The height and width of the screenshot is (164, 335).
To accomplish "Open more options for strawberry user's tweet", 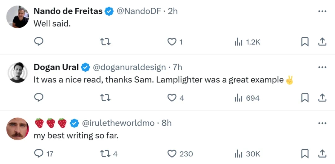I will tap(322, 123).
